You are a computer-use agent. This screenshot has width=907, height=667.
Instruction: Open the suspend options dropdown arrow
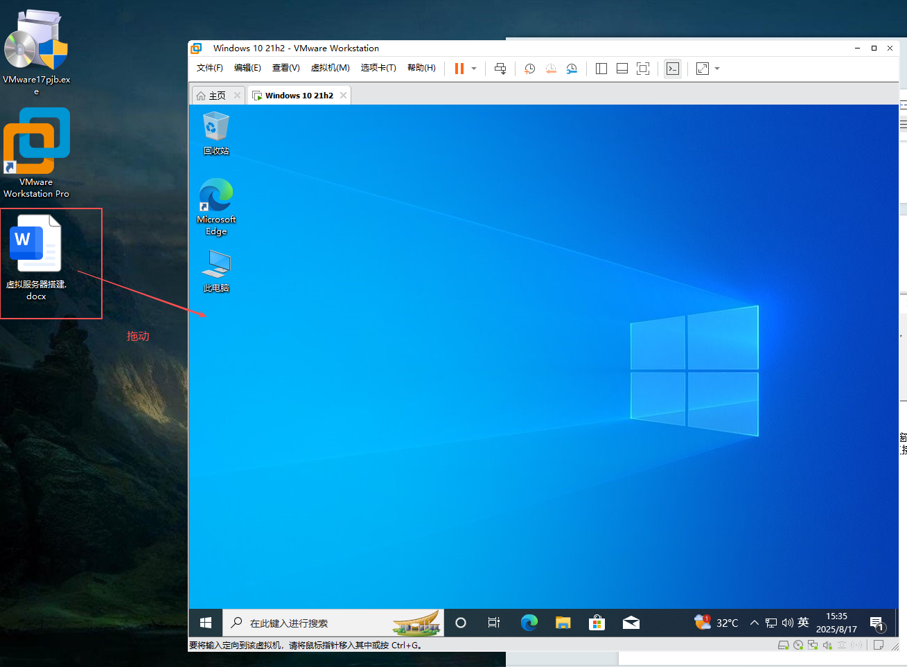474,69
